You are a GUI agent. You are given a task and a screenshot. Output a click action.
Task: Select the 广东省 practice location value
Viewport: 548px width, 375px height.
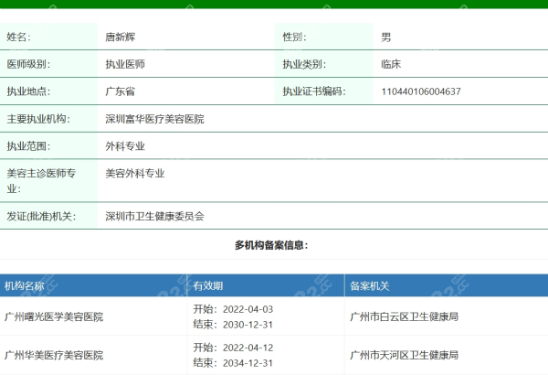point(121,91)
